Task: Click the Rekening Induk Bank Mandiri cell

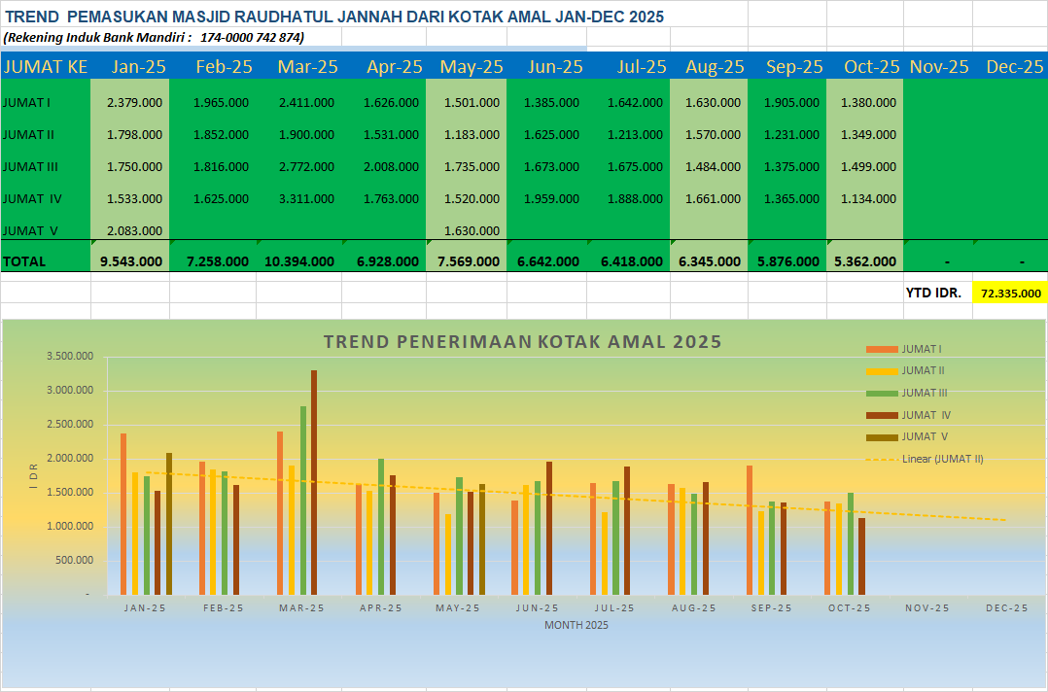Action: click(x=154, y=37)
